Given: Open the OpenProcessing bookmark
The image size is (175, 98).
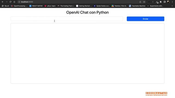Looking at the screenshot, I should tap(19, 6).
